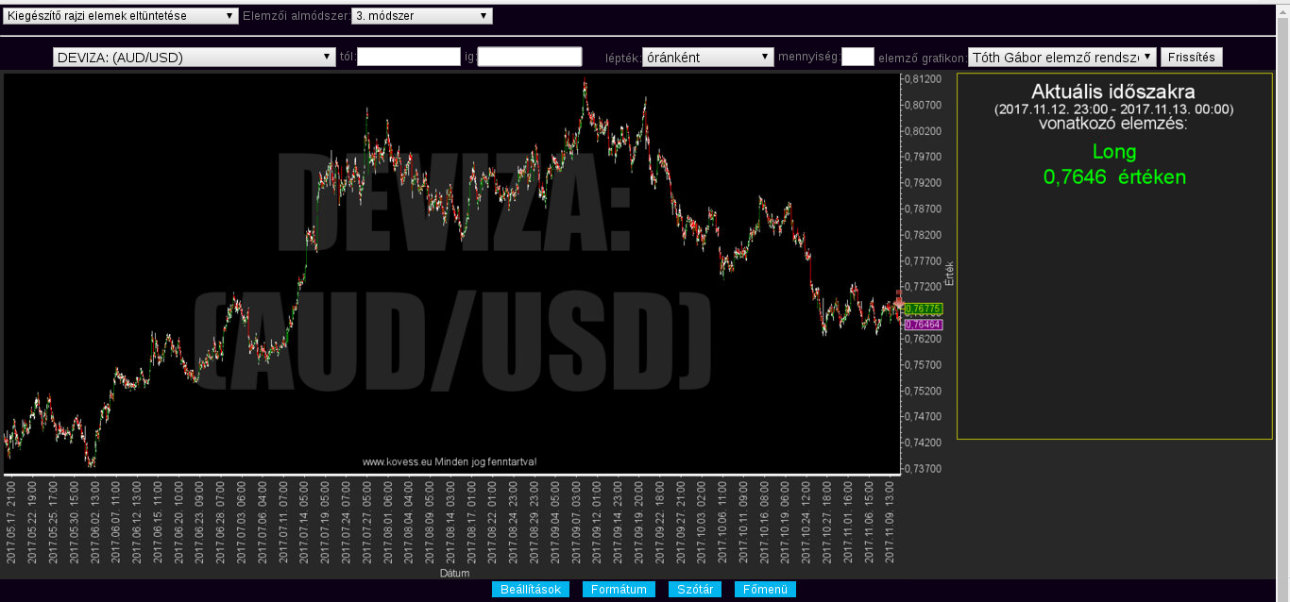
Task: Click the 0,81200 label on value axis
Action: (x=922, y=79)
